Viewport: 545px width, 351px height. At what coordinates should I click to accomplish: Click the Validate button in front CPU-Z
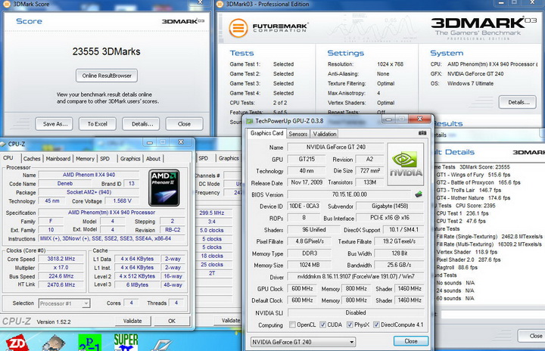click(x=132, y=321)
